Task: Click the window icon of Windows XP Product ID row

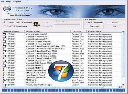Action: 4,34
